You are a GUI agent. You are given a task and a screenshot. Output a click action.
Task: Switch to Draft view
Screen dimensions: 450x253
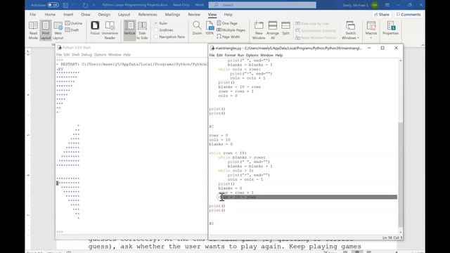click(x=72, y=30)
